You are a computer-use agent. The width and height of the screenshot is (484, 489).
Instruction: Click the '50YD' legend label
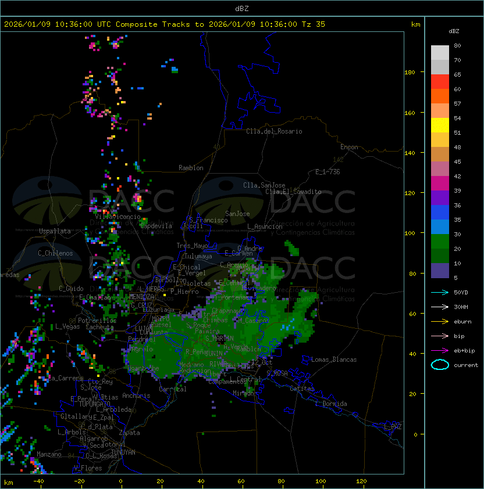click(461, 293)
